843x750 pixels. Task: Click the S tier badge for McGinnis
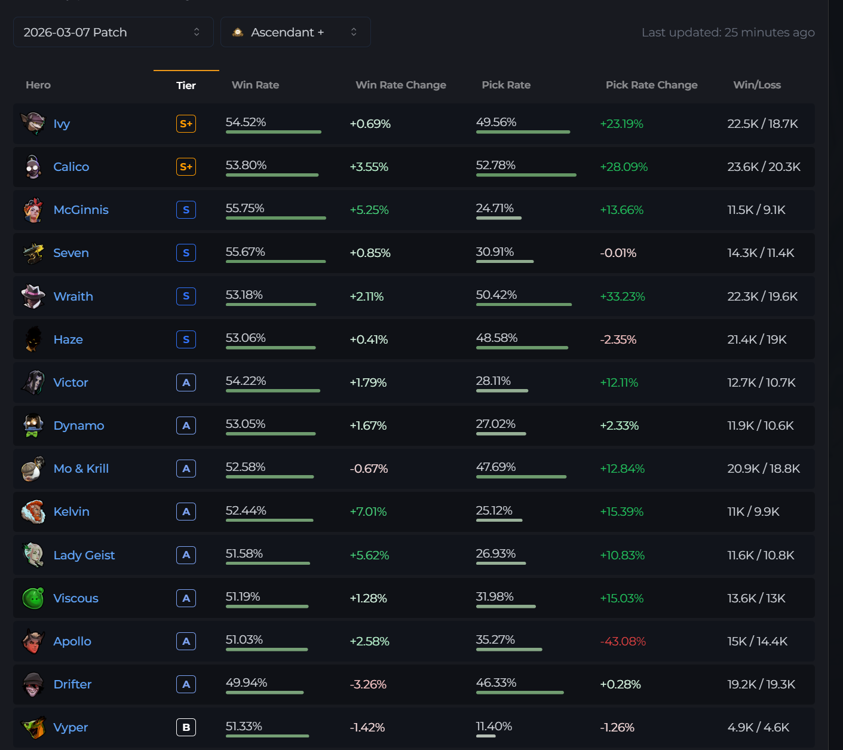pyautogui.click(x=186, y=210)
